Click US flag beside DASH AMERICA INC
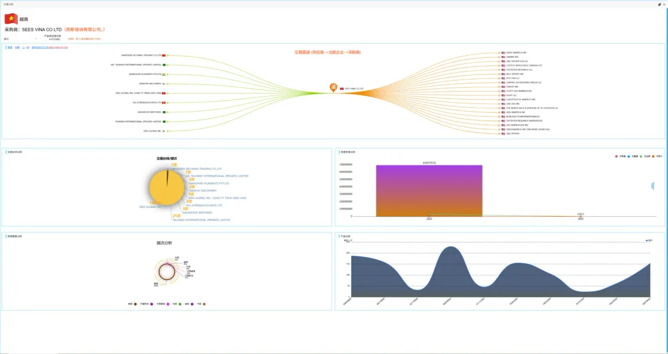The width and height of the screenshot is (668, 354). [503, 52]
